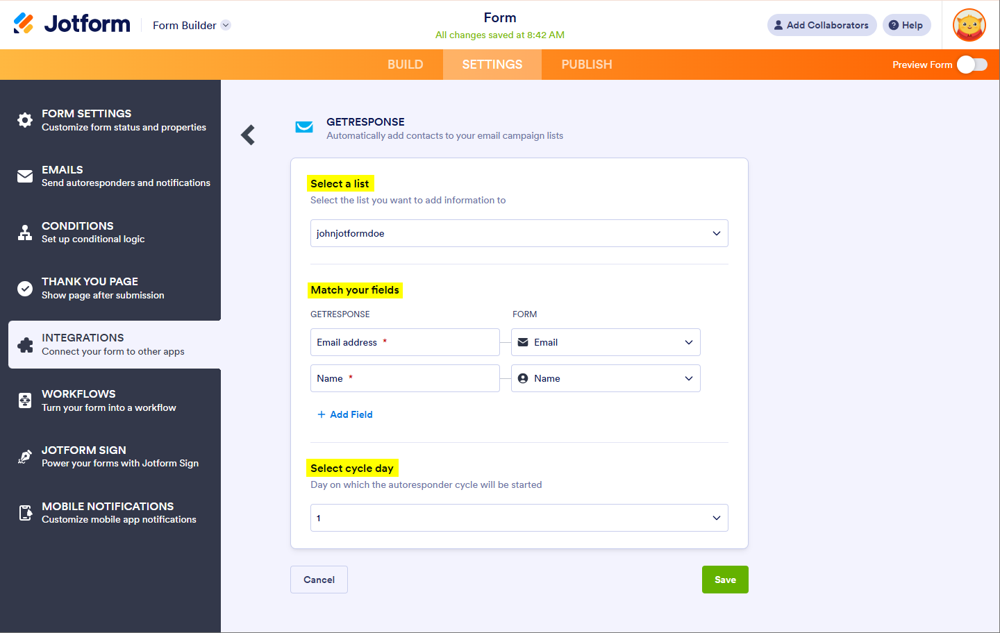Click the Add Field link
This screenshot has width=1000, height=633.
coord(345,414)
